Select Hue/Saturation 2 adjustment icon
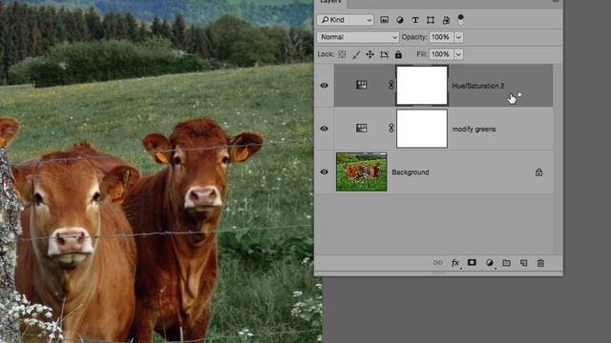This screenshot has height=343, width=611. pos(362,85)
